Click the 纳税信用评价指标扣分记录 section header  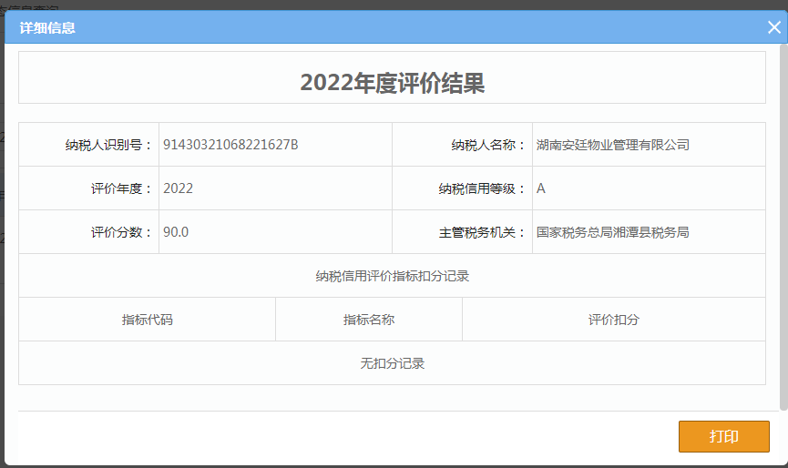click(x=392, y=276)
